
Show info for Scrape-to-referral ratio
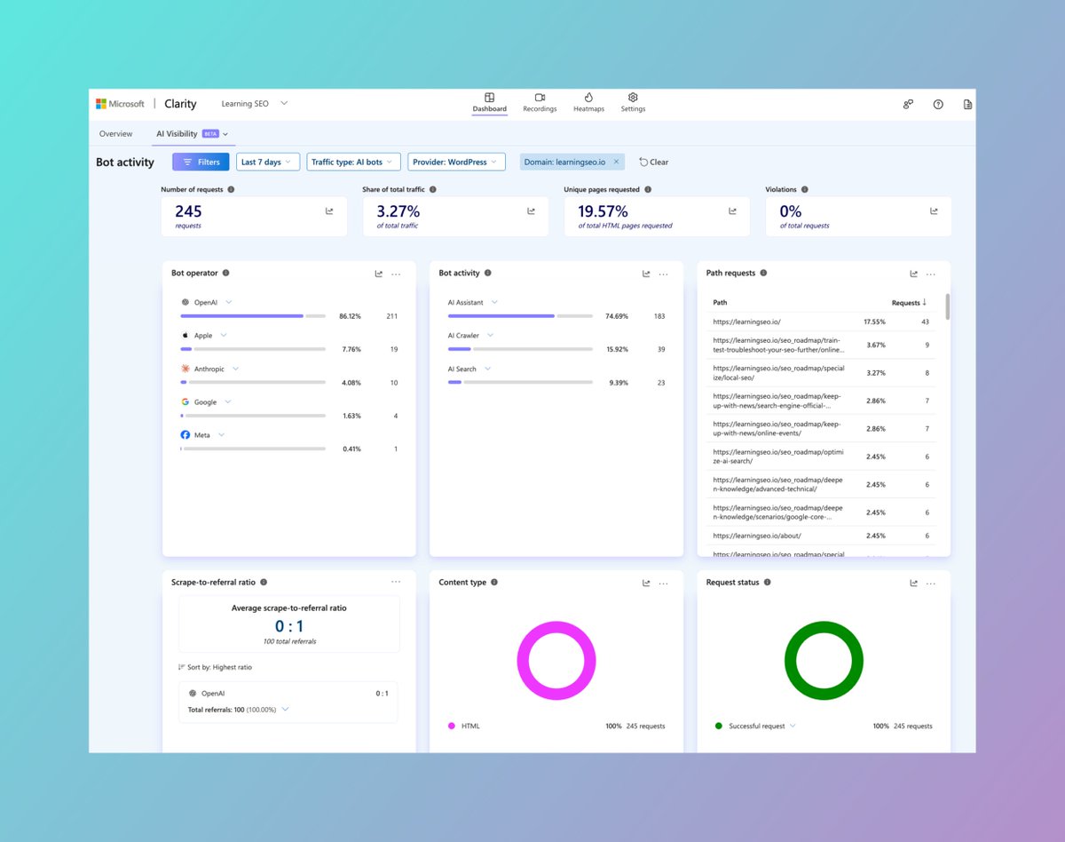263,582
